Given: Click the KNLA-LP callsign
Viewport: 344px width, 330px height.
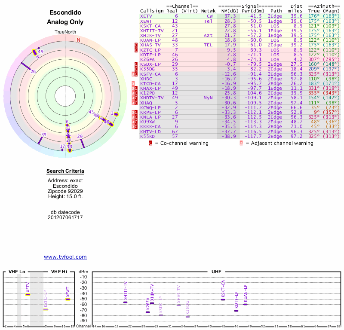Looking at the screenshot, I should pyautogui.click(x=150, y=117).
